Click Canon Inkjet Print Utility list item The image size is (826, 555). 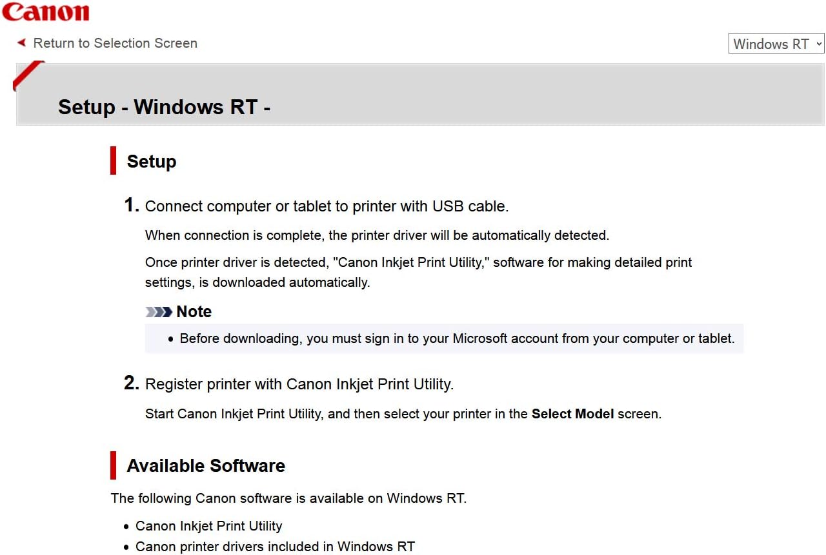click(208, 526)
